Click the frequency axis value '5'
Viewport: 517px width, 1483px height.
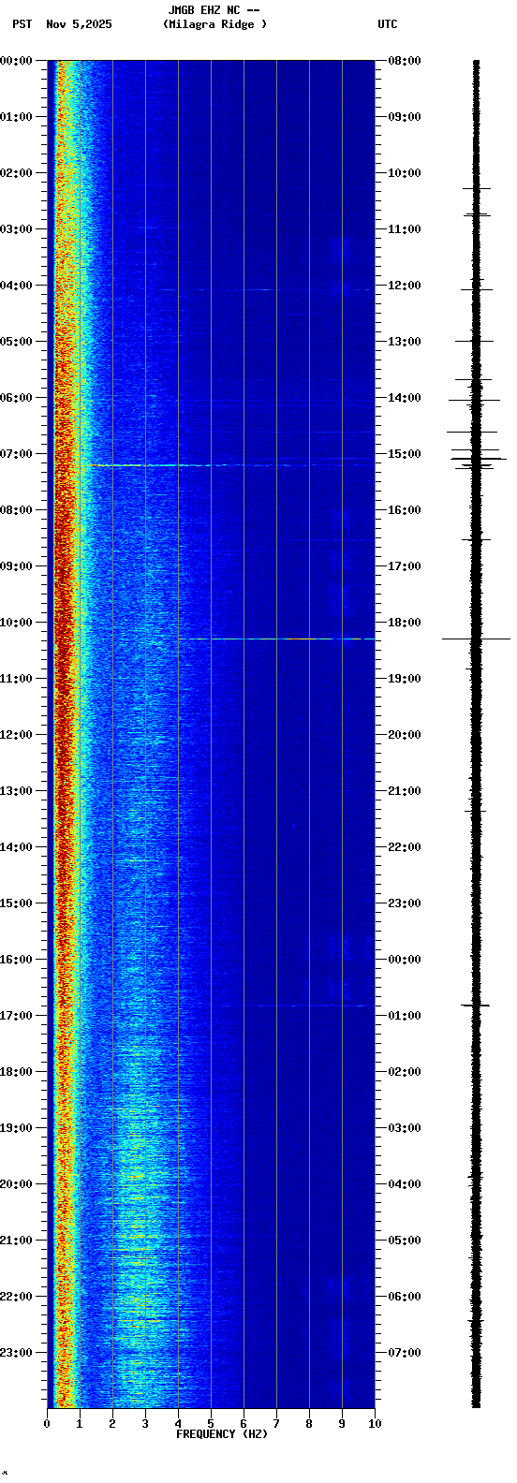[x=211, y=1424]
